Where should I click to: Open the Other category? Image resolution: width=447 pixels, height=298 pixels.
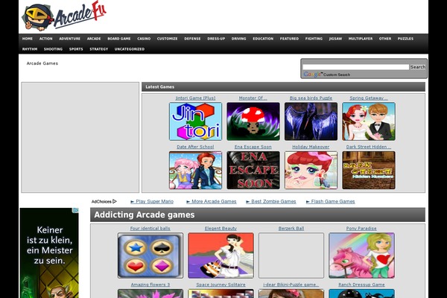pos(385,39)
